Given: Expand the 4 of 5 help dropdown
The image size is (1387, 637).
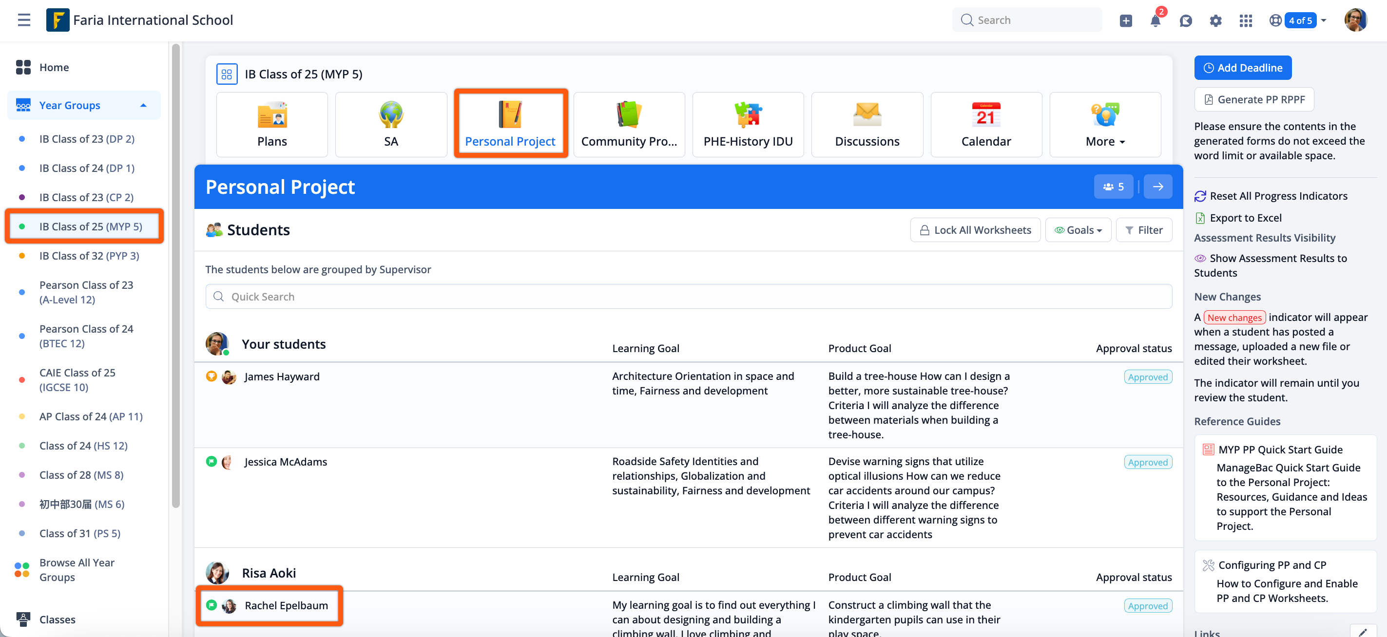Looking at the screenshot, I should coord(1298,20).
